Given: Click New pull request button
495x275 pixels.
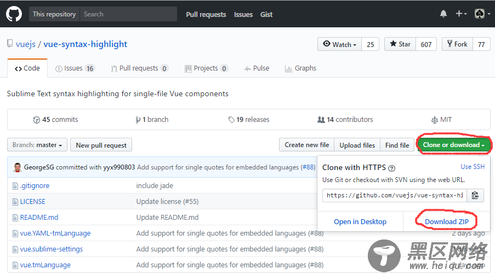Looking at the screenshot, I should point(101,145).
